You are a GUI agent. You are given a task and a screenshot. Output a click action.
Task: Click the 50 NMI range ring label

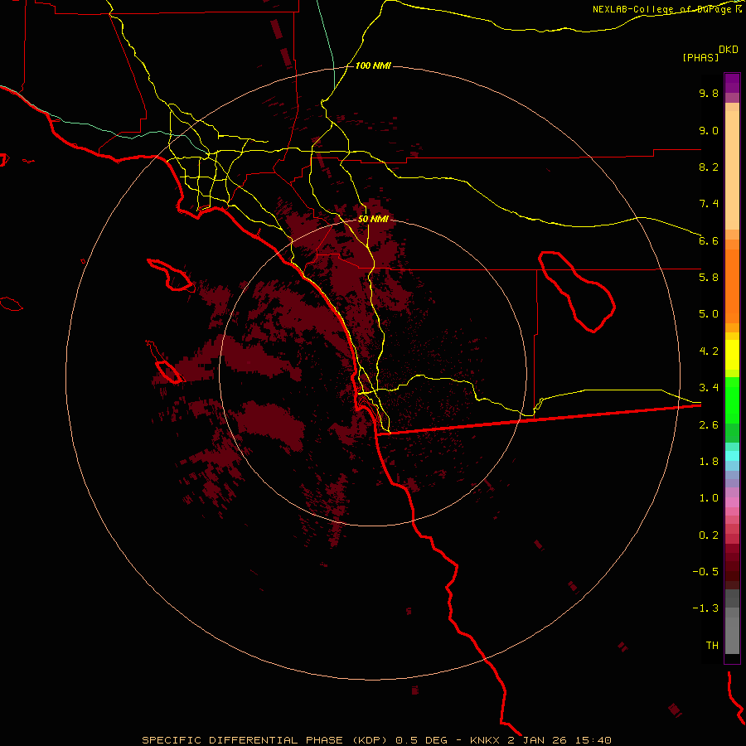(373, 220)
